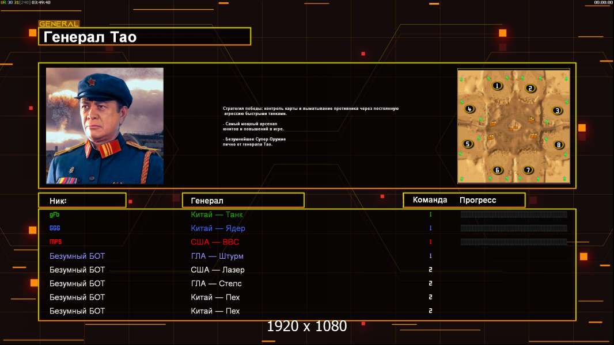
Task: Select start position 4 on the minimap
Action: click(469, 109)
